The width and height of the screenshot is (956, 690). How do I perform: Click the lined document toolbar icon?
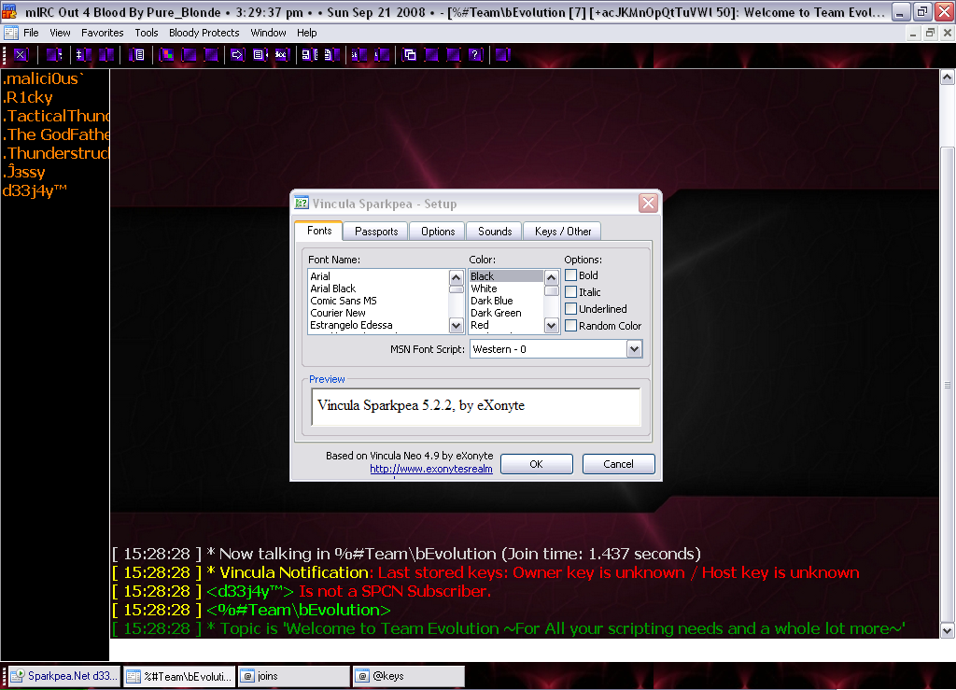(x=138, y=55)
